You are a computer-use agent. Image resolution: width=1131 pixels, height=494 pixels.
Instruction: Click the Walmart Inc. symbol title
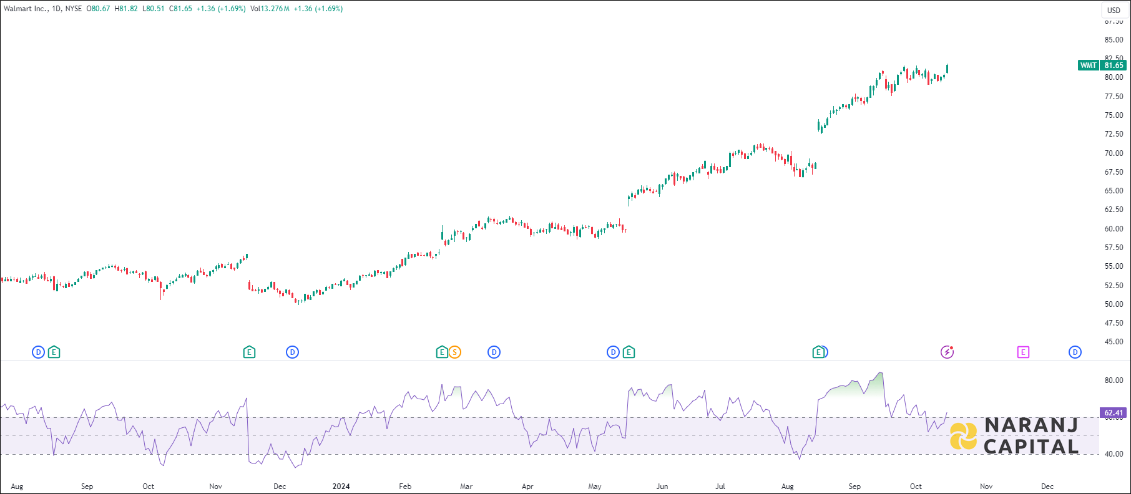(x=25, y=9)
